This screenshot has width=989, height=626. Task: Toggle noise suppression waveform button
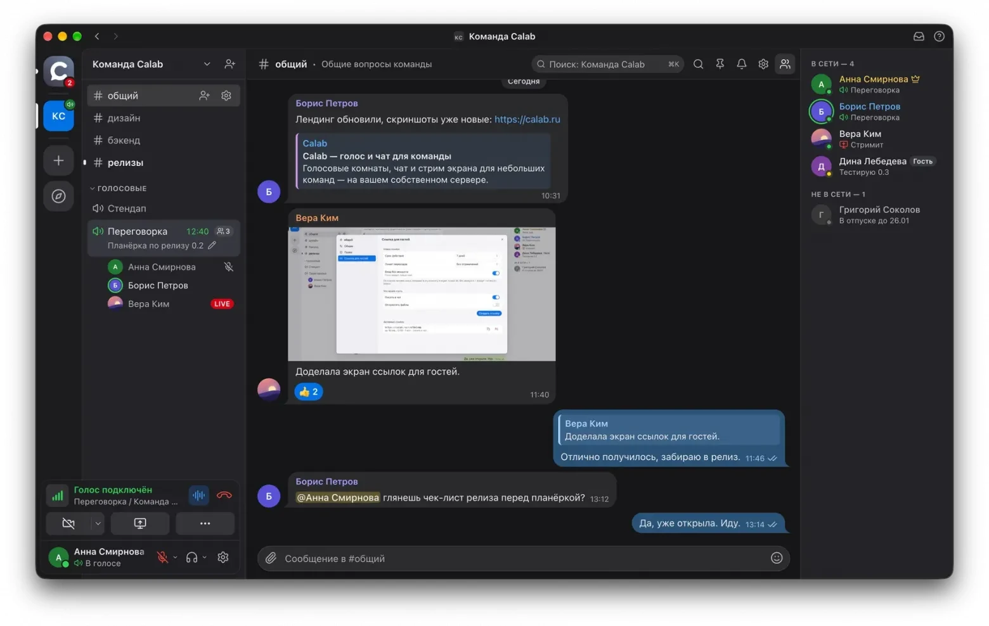point(198,495)
